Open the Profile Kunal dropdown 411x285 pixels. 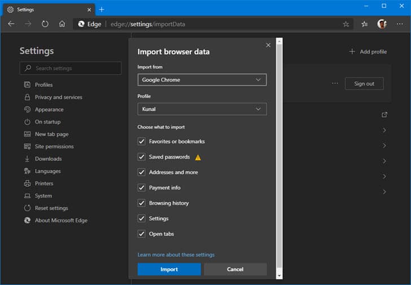202,109
